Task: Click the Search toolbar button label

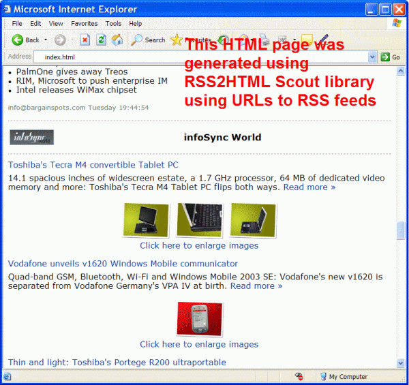Action: 155,40
